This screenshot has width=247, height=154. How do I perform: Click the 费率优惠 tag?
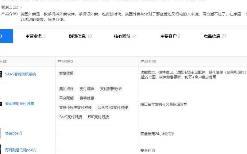pyautogui.click(x=87, y=98)
